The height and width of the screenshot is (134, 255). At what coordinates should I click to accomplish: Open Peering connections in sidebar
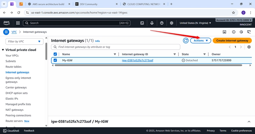coord(18,115)
